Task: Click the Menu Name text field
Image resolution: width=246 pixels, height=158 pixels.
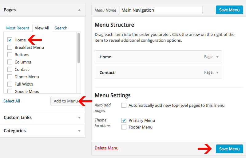Action: coord(161,10)
